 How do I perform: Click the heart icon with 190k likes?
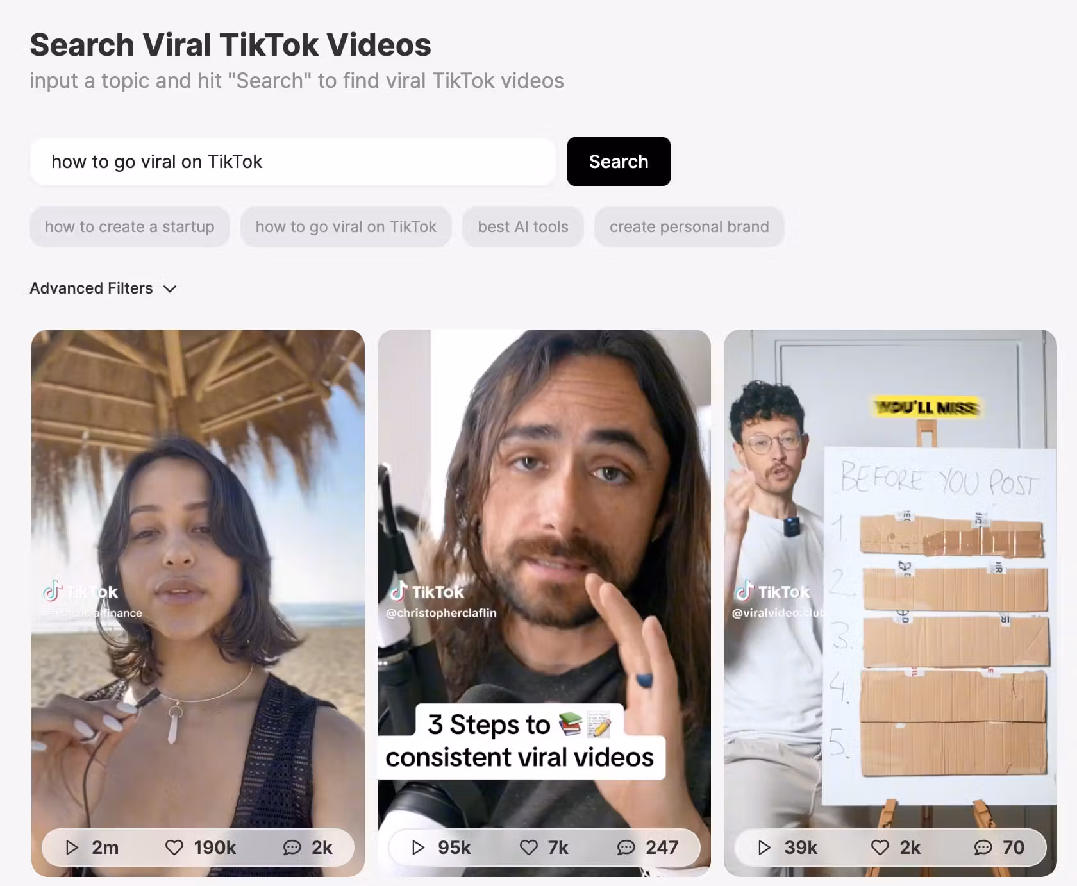pyautogui.click(x=174, y=848)
